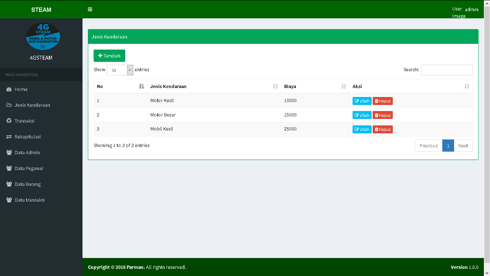Viewport: 490px width, 276px height.
Task: Click the Rekapitulasi exchange arrows icon
Action: click(x=9, y=137)
